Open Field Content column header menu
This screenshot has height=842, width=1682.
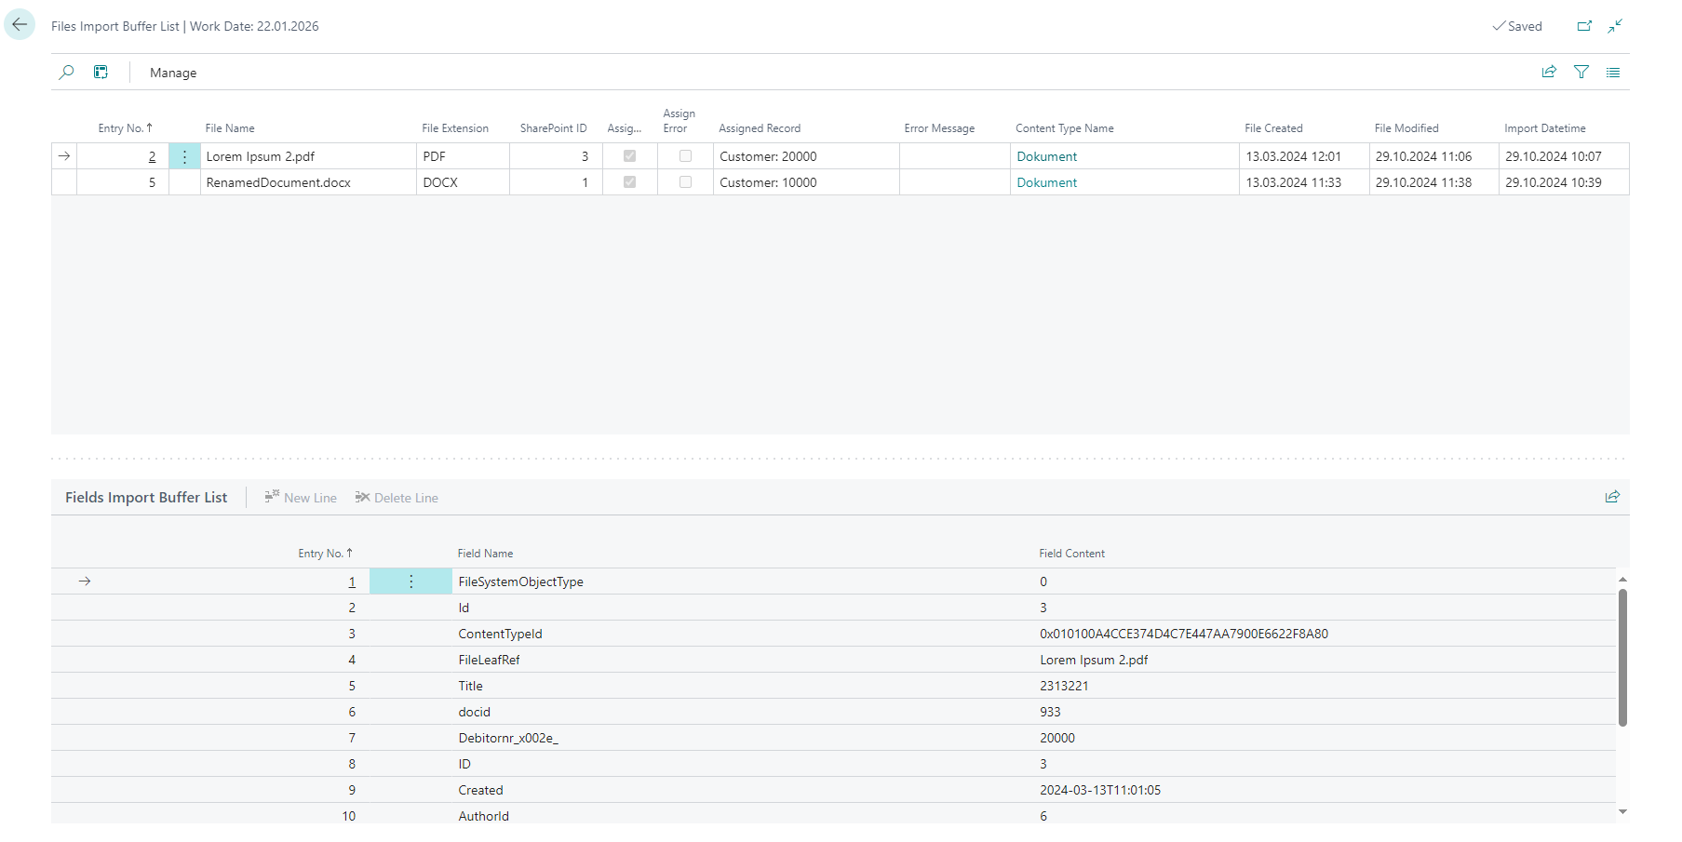click(x=1071, y=554)
